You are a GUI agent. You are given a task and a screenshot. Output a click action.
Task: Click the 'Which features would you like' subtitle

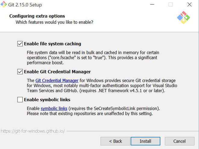[x=54, y=22]
